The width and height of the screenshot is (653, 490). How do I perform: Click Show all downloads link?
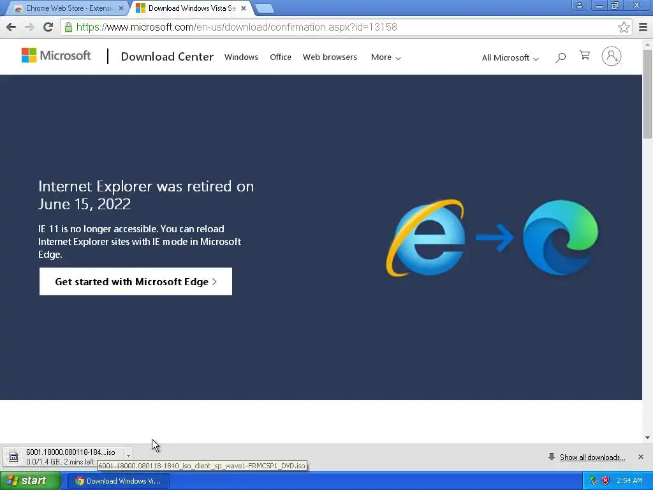(592, 457)
